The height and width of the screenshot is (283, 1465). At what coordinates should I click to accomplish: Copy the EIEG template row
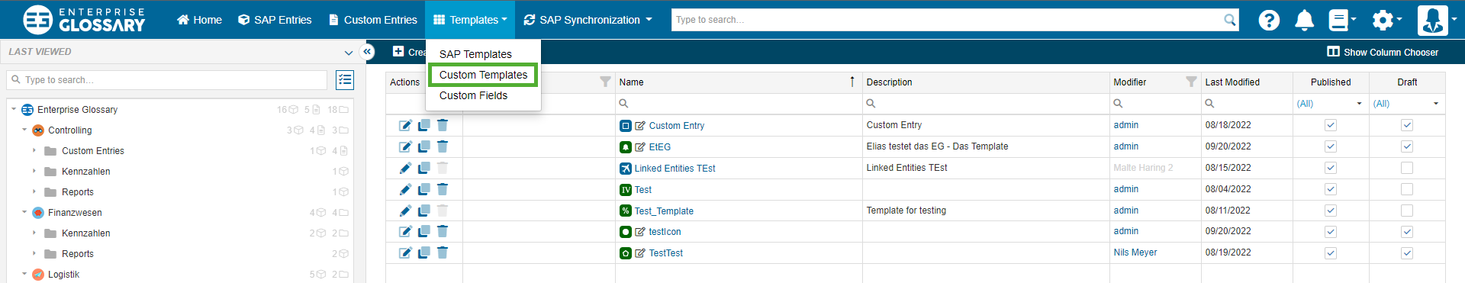click(x=423, y=146)
